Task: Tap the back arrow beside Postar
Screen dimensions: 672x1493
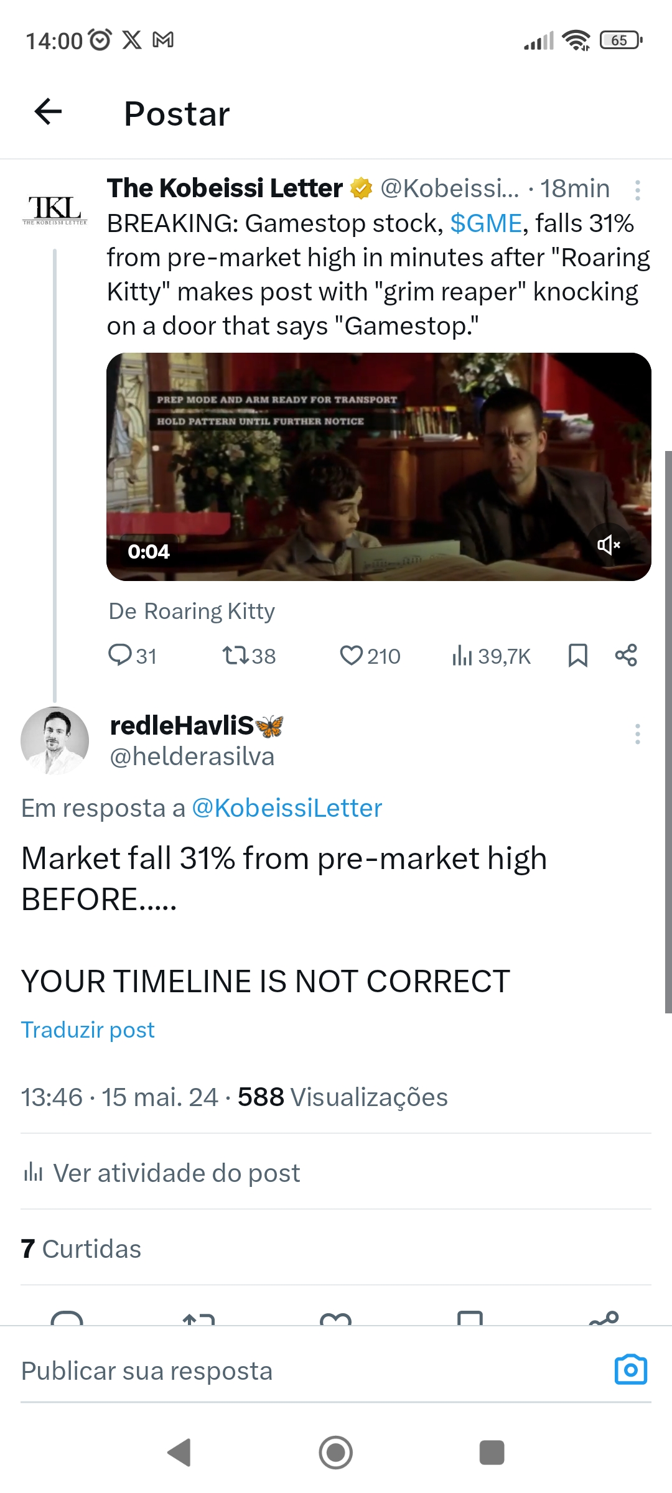Action: coord(48,112)
